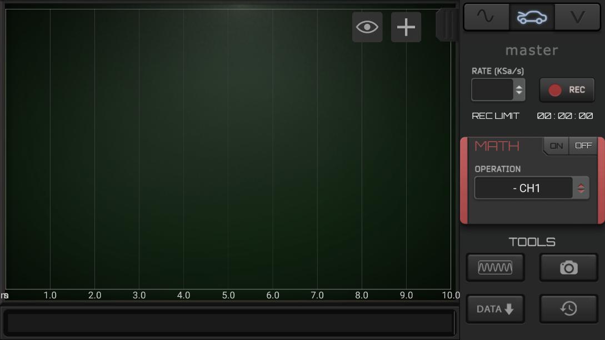Image resolution: width=605 pixels, height=340 pixels.
Task: Click the plus icon to add item
Action: click(406, 27)
